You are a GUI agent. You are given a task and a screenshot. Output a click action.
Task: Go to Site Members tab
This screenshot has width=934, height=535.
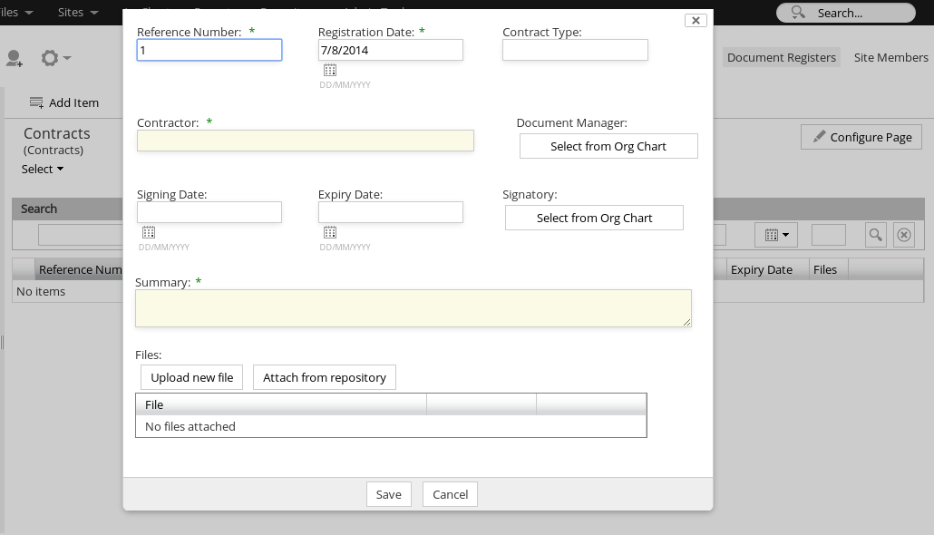tap(890, 57)
